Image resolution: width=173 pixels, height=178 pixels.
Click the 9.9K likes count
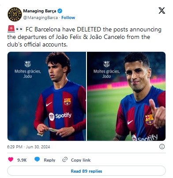22,160
